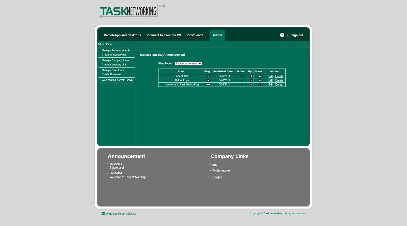The height and width of the screenshot is (226, 407).
Task: Toggle active checkmark for After Login
Action: pos(242,76)
